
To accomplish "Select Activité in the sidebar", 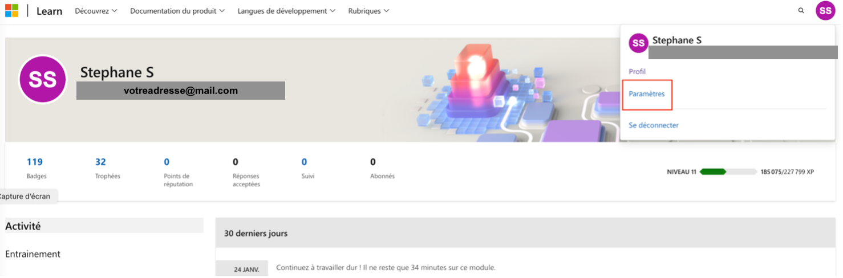I will coord(23,226).
